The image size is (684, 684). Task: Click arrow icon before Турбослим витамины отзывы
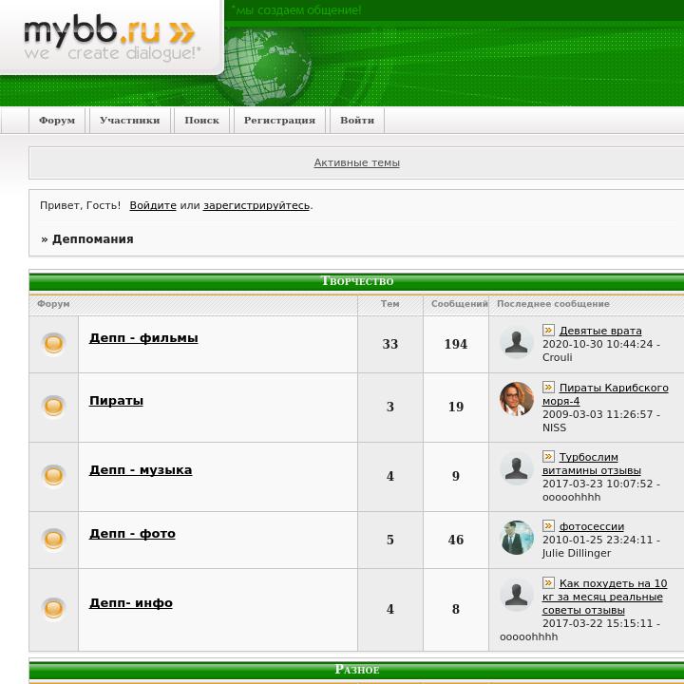pos(548,457)
